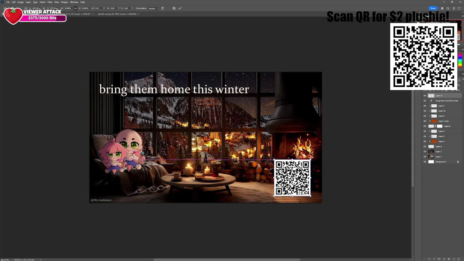The height and width of the screenshot is (261, 464).
Task: Select the Layer 3 row
Action: 442,146
